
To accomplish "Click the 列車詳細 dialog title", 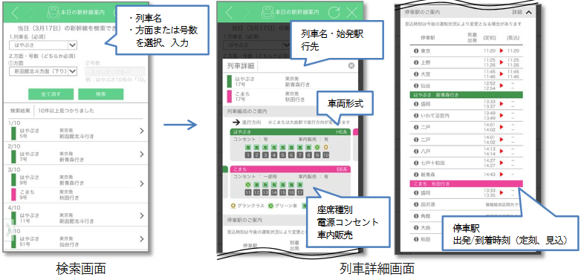I will [241, 66].
